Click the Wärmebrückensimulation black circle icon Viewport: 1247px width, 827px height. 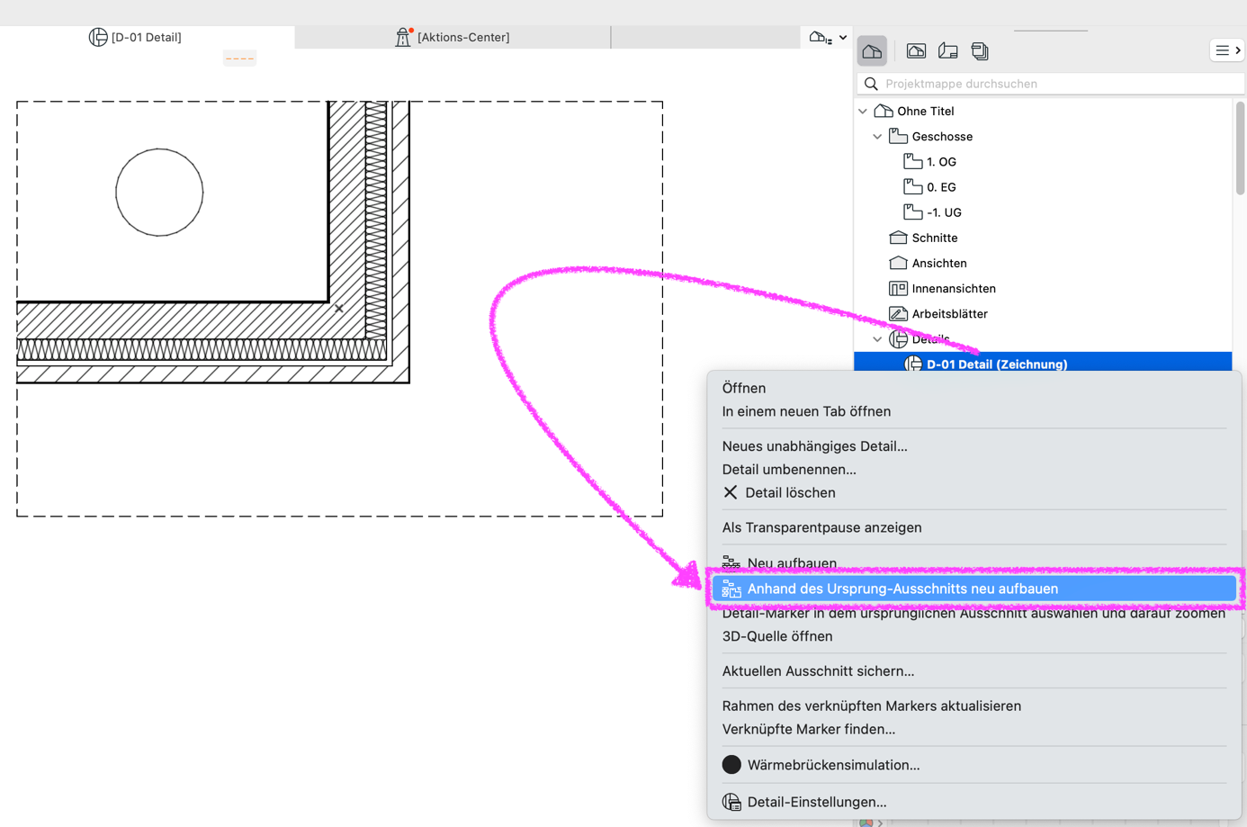731,765
